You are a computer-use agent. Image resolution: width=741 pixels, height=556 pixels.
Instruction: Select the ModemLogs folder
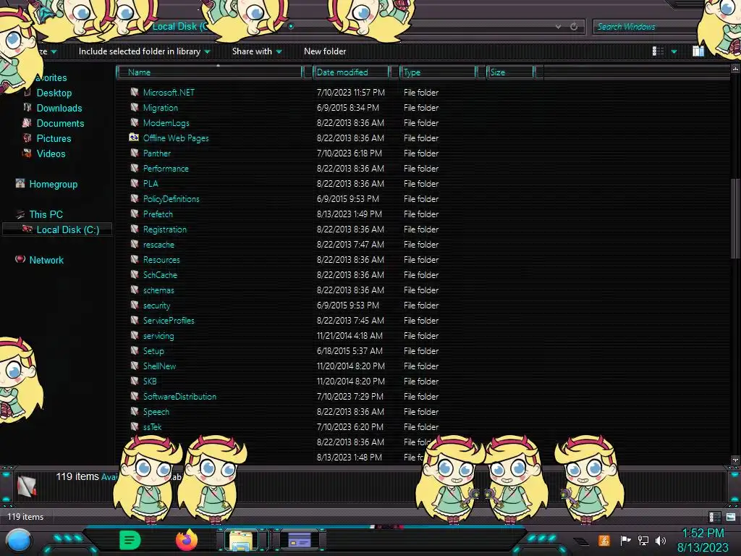[166, 123]
